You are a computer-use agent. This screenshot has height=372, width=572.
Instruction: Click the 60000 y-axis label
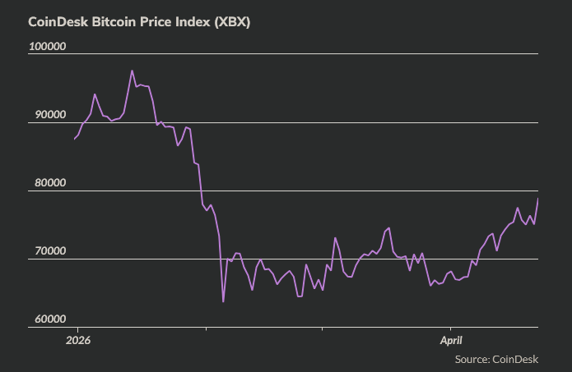pos(48,319)
